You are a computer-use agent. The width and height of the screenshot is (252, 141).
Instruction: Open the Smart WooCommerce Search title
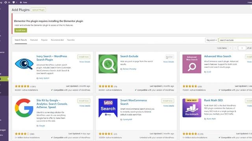point(133,102)
